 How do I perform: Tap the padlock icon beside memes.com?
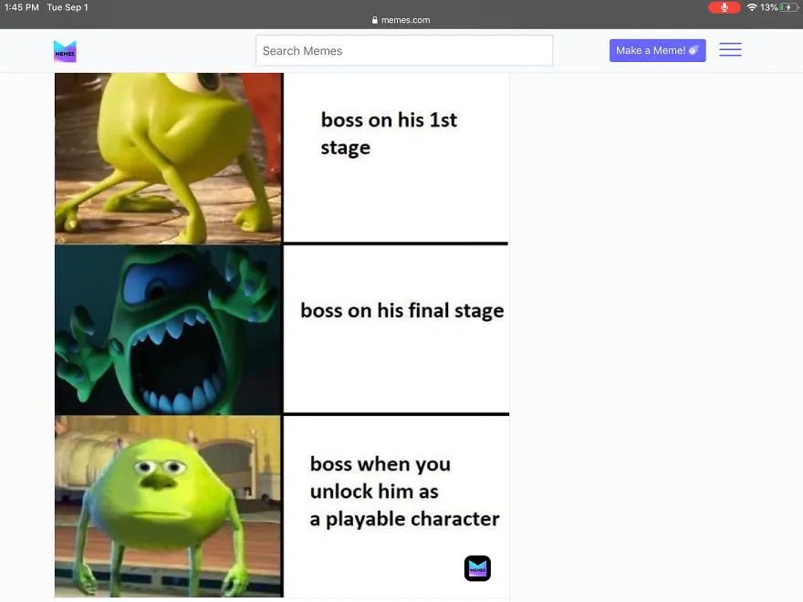tap(375, 20)
